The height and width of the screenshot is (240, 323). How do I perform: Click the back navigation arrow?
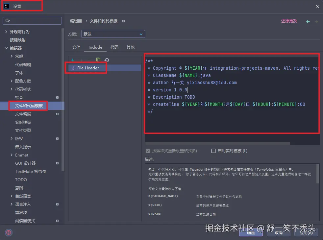click(308, 21)
